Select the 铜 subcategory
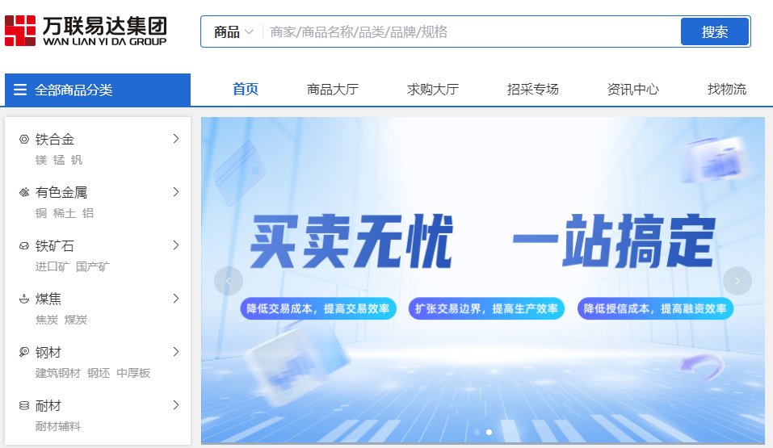 (x=41, y=213)
